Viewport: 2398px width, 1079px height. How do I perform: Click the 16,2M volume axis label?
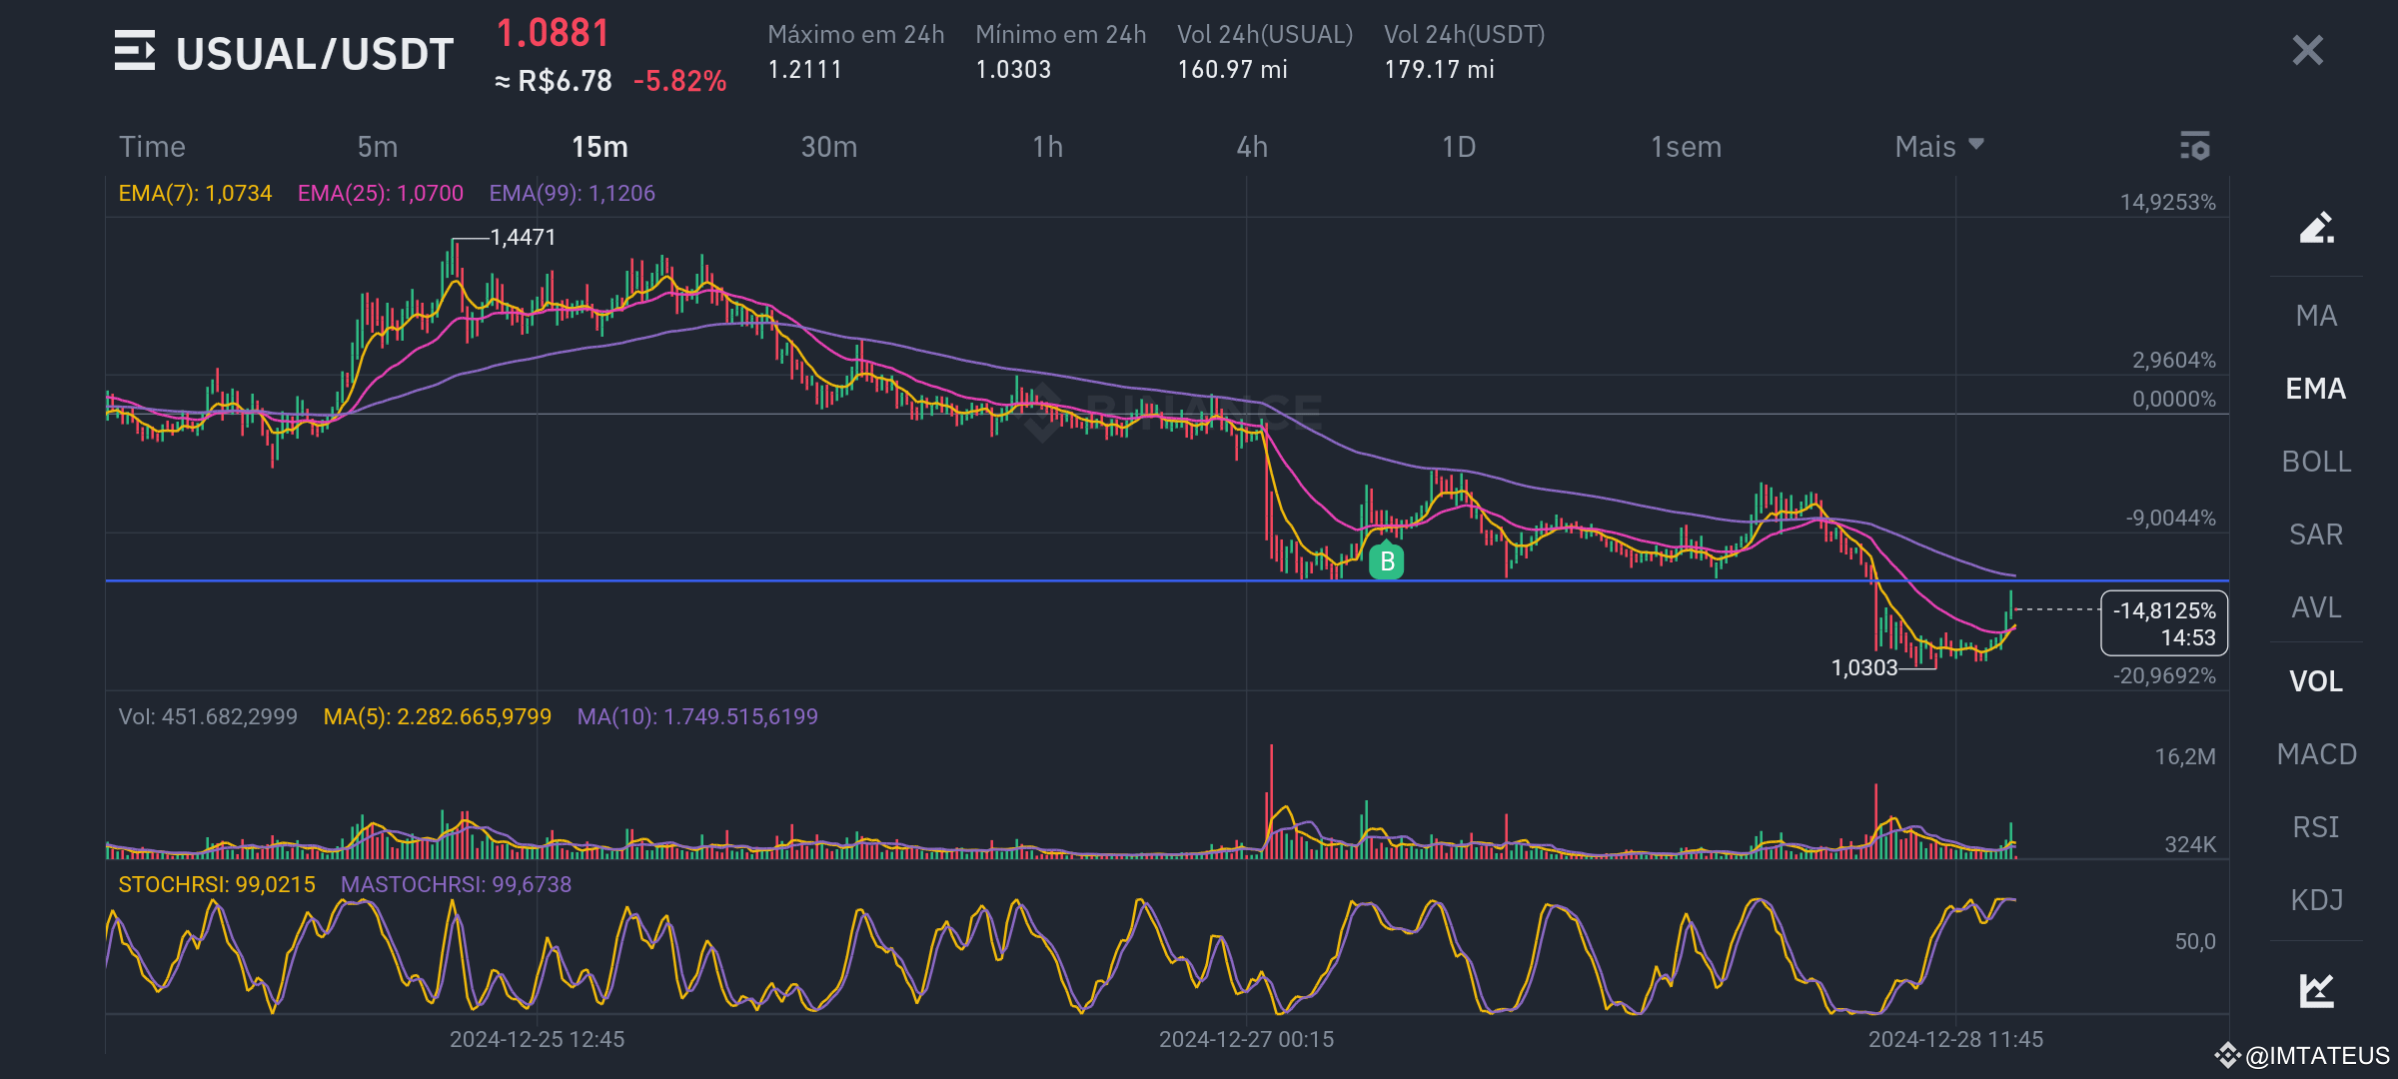[2185, 756]
